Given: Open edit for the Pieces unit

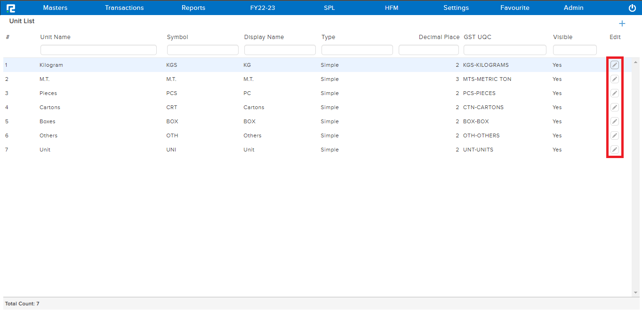Looking at the screenshot, I should pyautogui.click(x=614, y=93).
